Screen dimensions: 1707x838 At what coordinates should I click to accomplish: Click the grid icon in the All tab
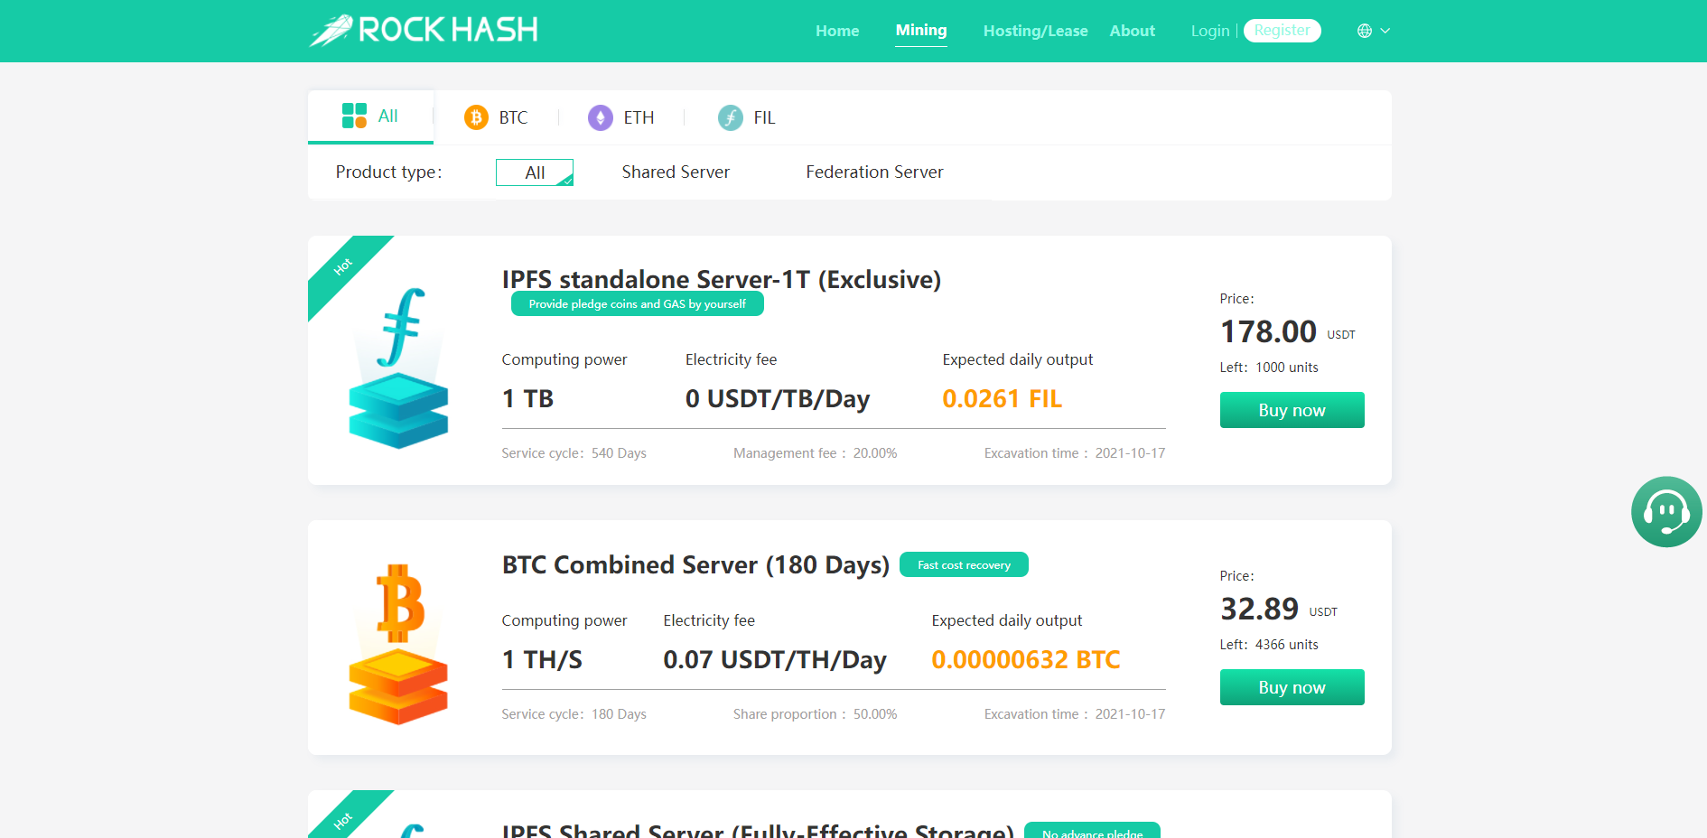pyautogui.click(x=354, y=116)
